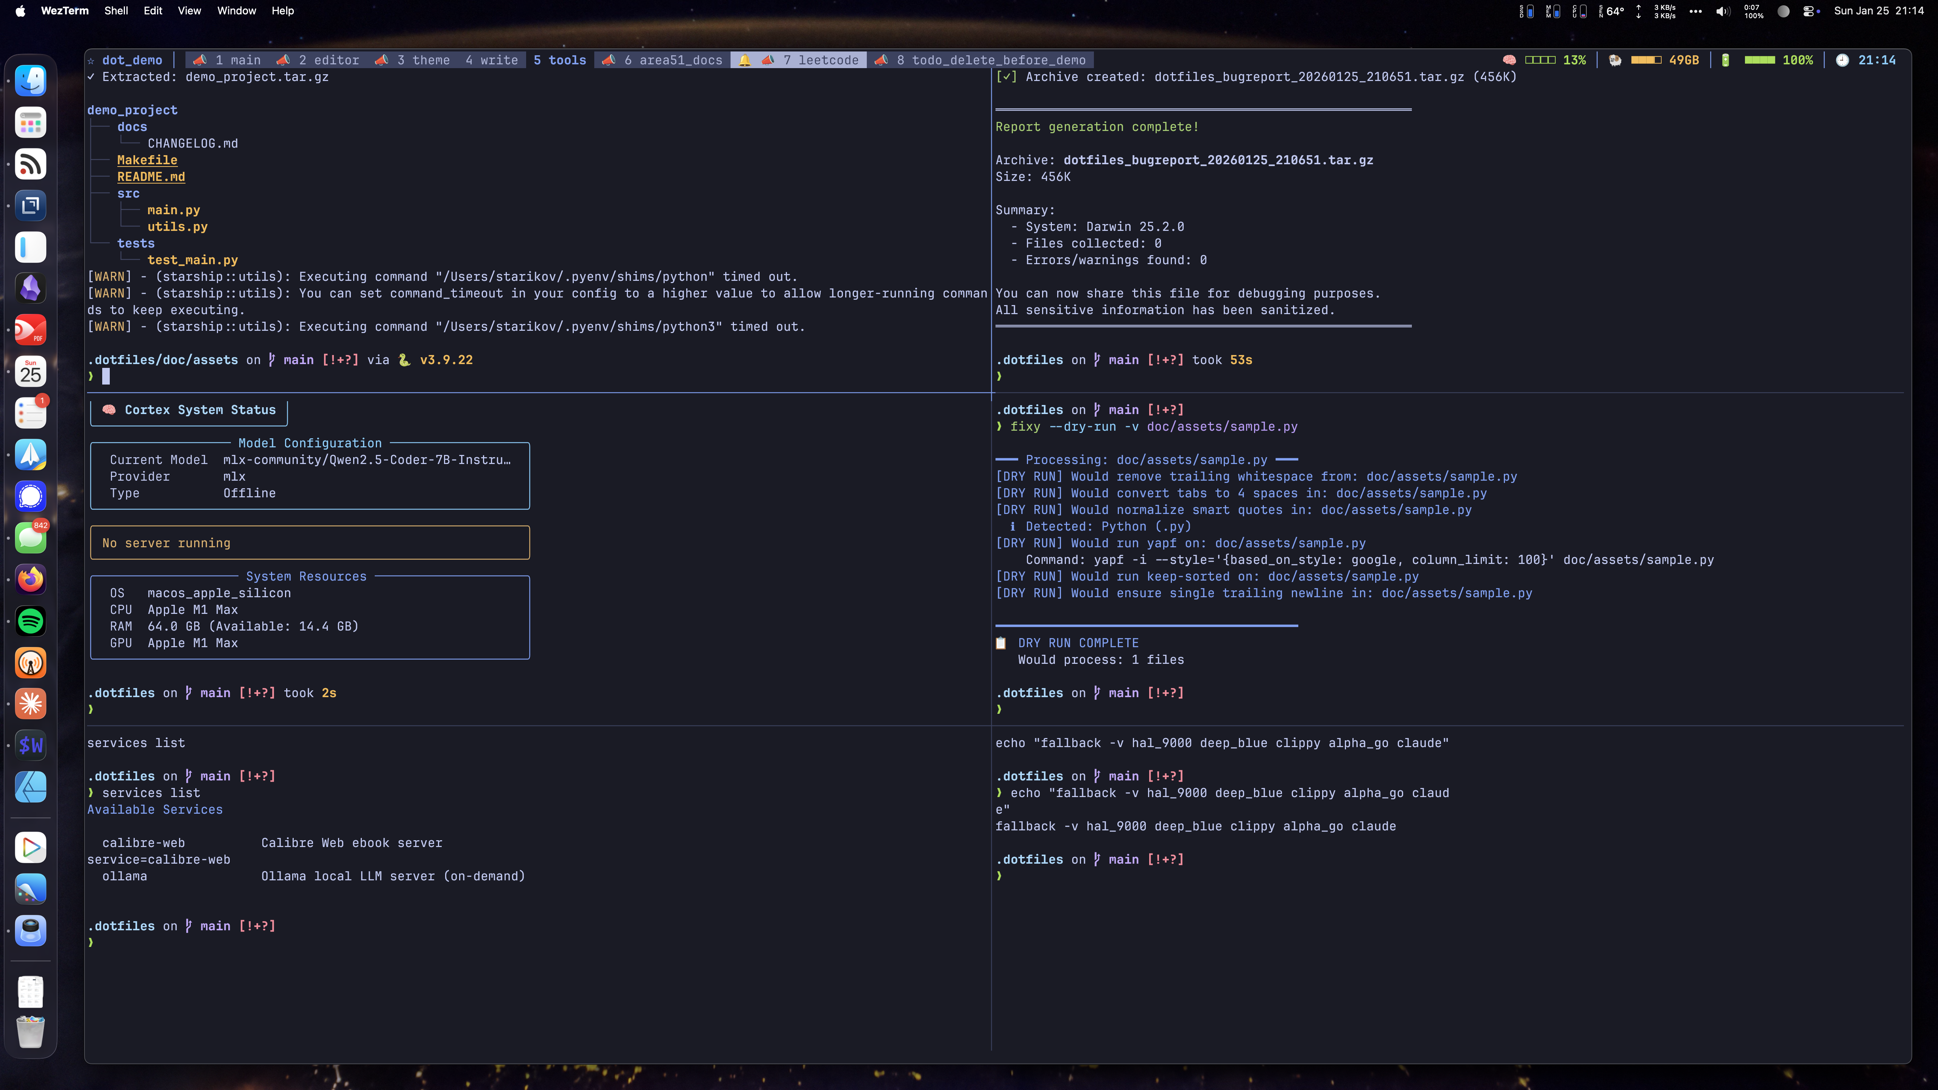This screenshot has width=1938, height=1090.
Task: Open Finder from the dock
Action: [31, 81]
